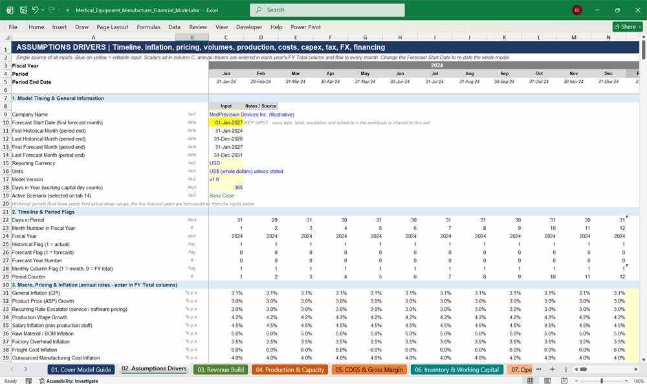647x384 pixels.
Task: Click the horizontal scrollbar right arrow
Action: click(636, 369)
